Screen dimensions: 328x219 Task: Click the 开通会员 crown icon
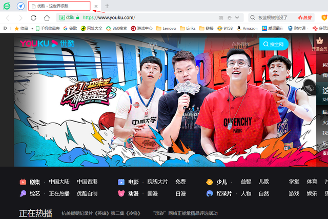[x=319, y=41]
